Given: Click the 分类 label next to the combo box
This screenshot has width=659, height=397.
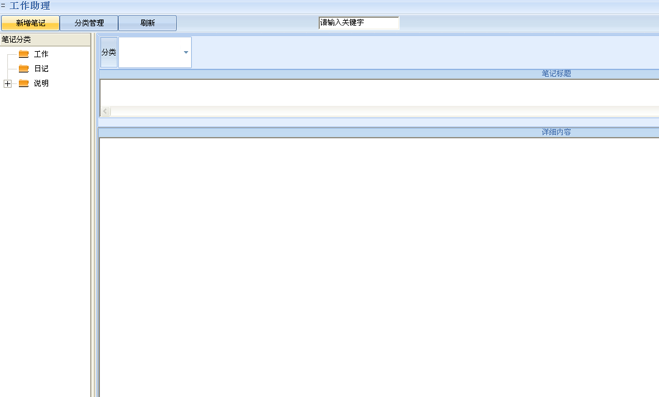Looking at the screenshot, I should tap(109, 52).
